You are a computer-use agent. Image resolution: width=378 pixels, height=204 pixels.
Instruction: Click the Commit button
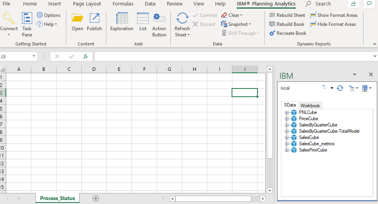(205, 15)
